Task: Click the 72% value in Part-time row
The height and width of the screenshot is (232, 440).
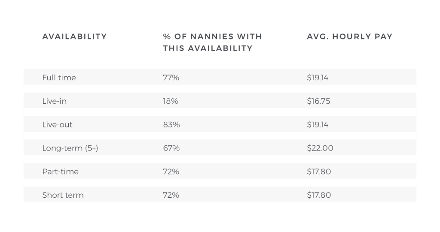Action: click(x=171, y=172)
